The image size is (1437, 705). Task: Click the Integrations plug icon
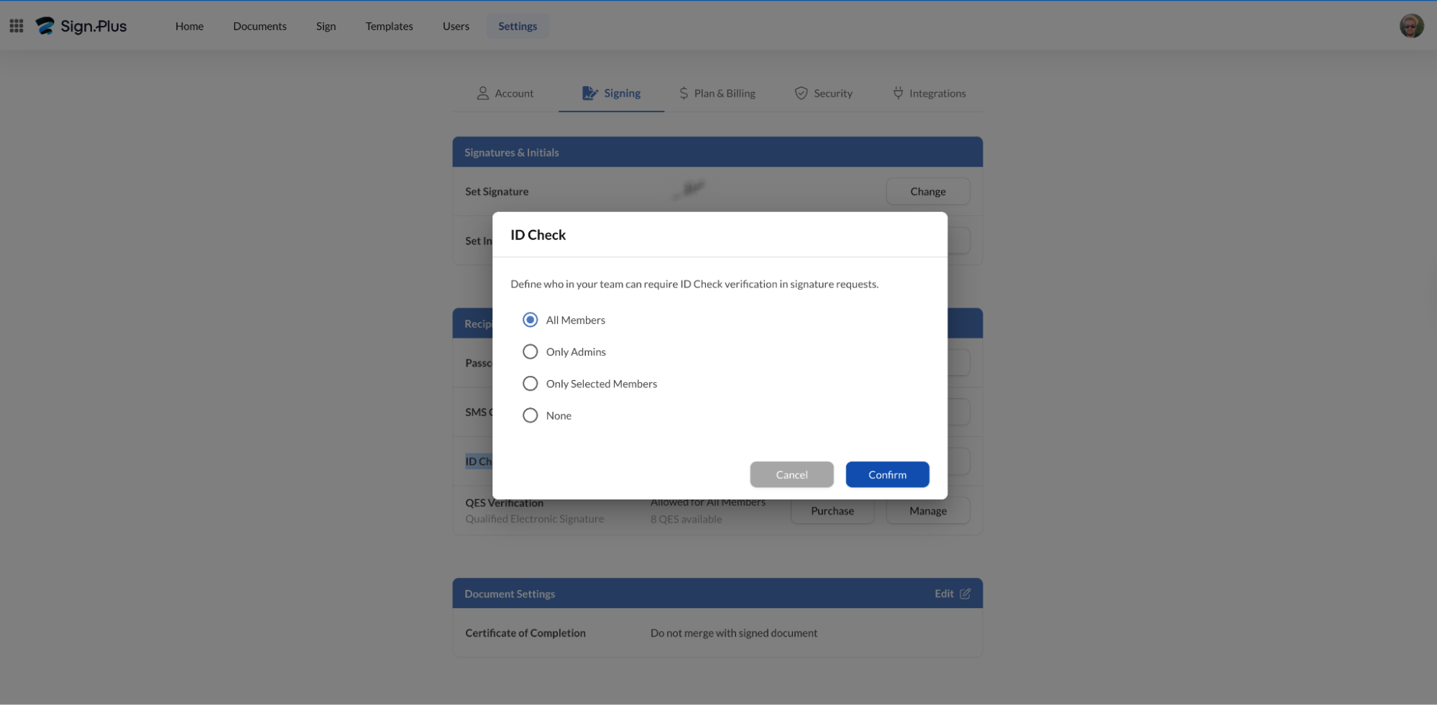point(898,93)
